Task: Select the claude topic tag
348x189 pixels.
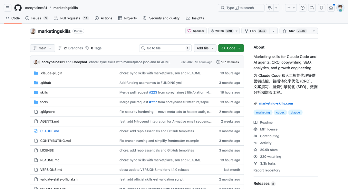Action: [x=295, y=113]
